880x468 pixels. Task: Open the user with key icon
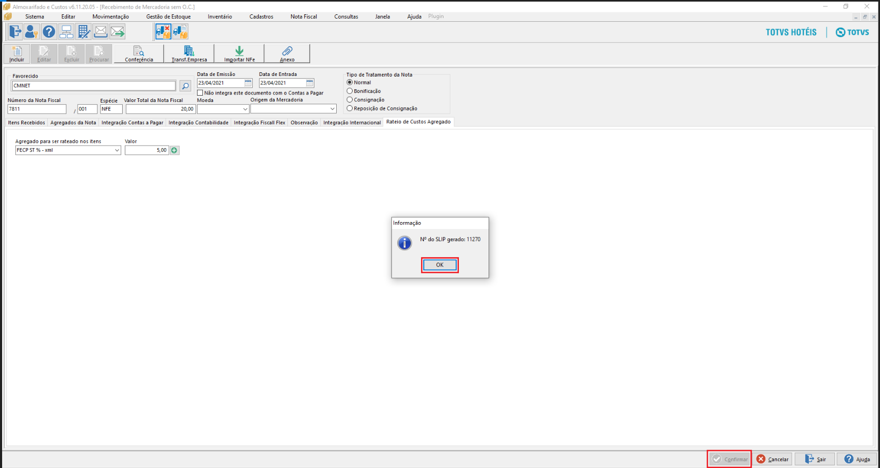[x=31, y=32]
